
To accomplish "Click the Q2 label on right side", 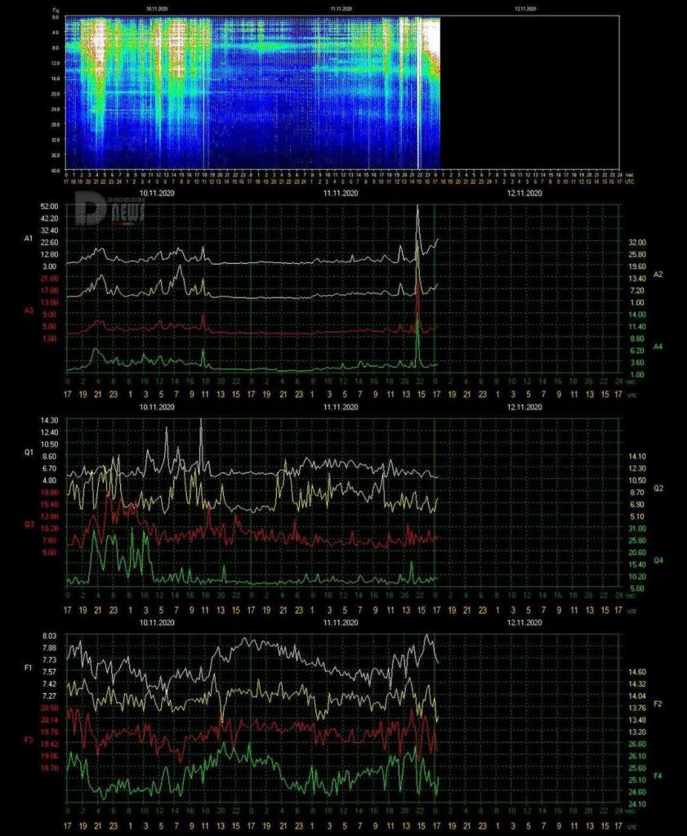I will point(658,487).
